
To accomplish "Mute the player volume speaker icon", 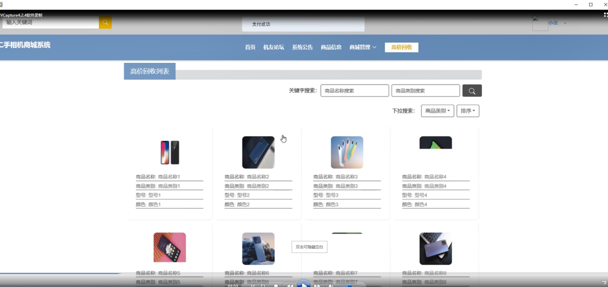I will [331, 285].
